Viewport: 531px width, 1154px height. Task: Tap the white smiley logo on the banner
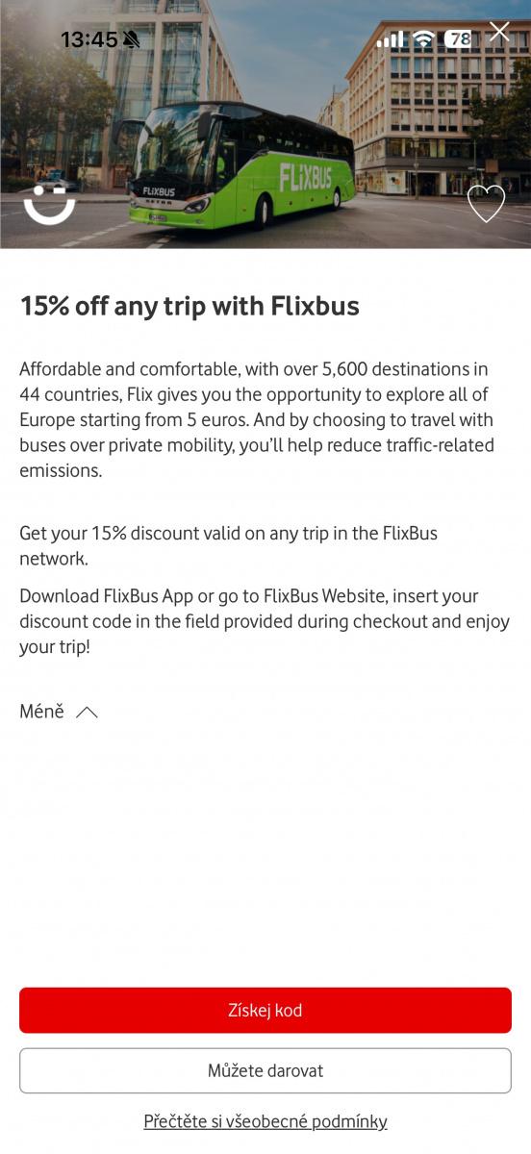[49, 206]
